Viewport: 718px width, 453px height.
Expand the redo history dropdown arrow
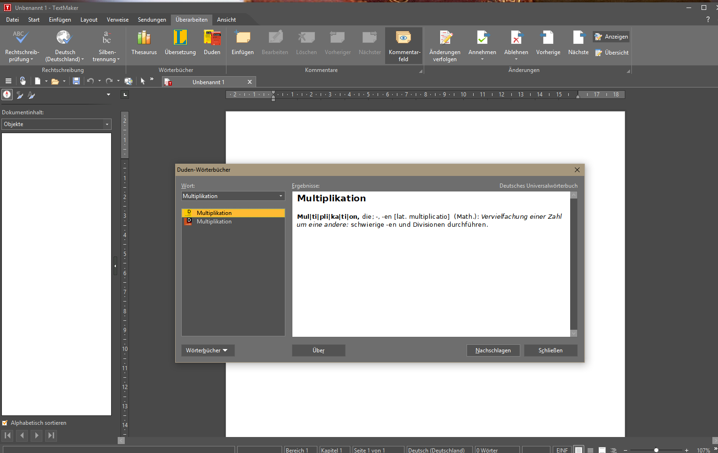[118, 81]
